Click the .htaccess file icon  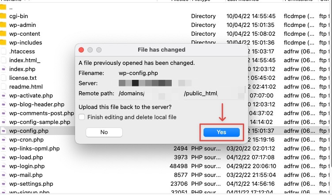click(4, 51)
